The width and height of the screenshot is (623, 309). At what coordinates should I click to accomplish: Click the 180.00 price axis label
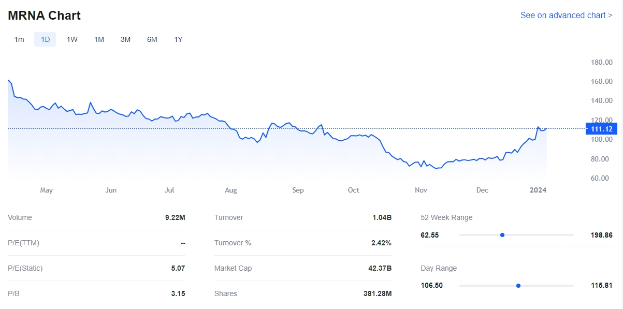tap(601, 63)
